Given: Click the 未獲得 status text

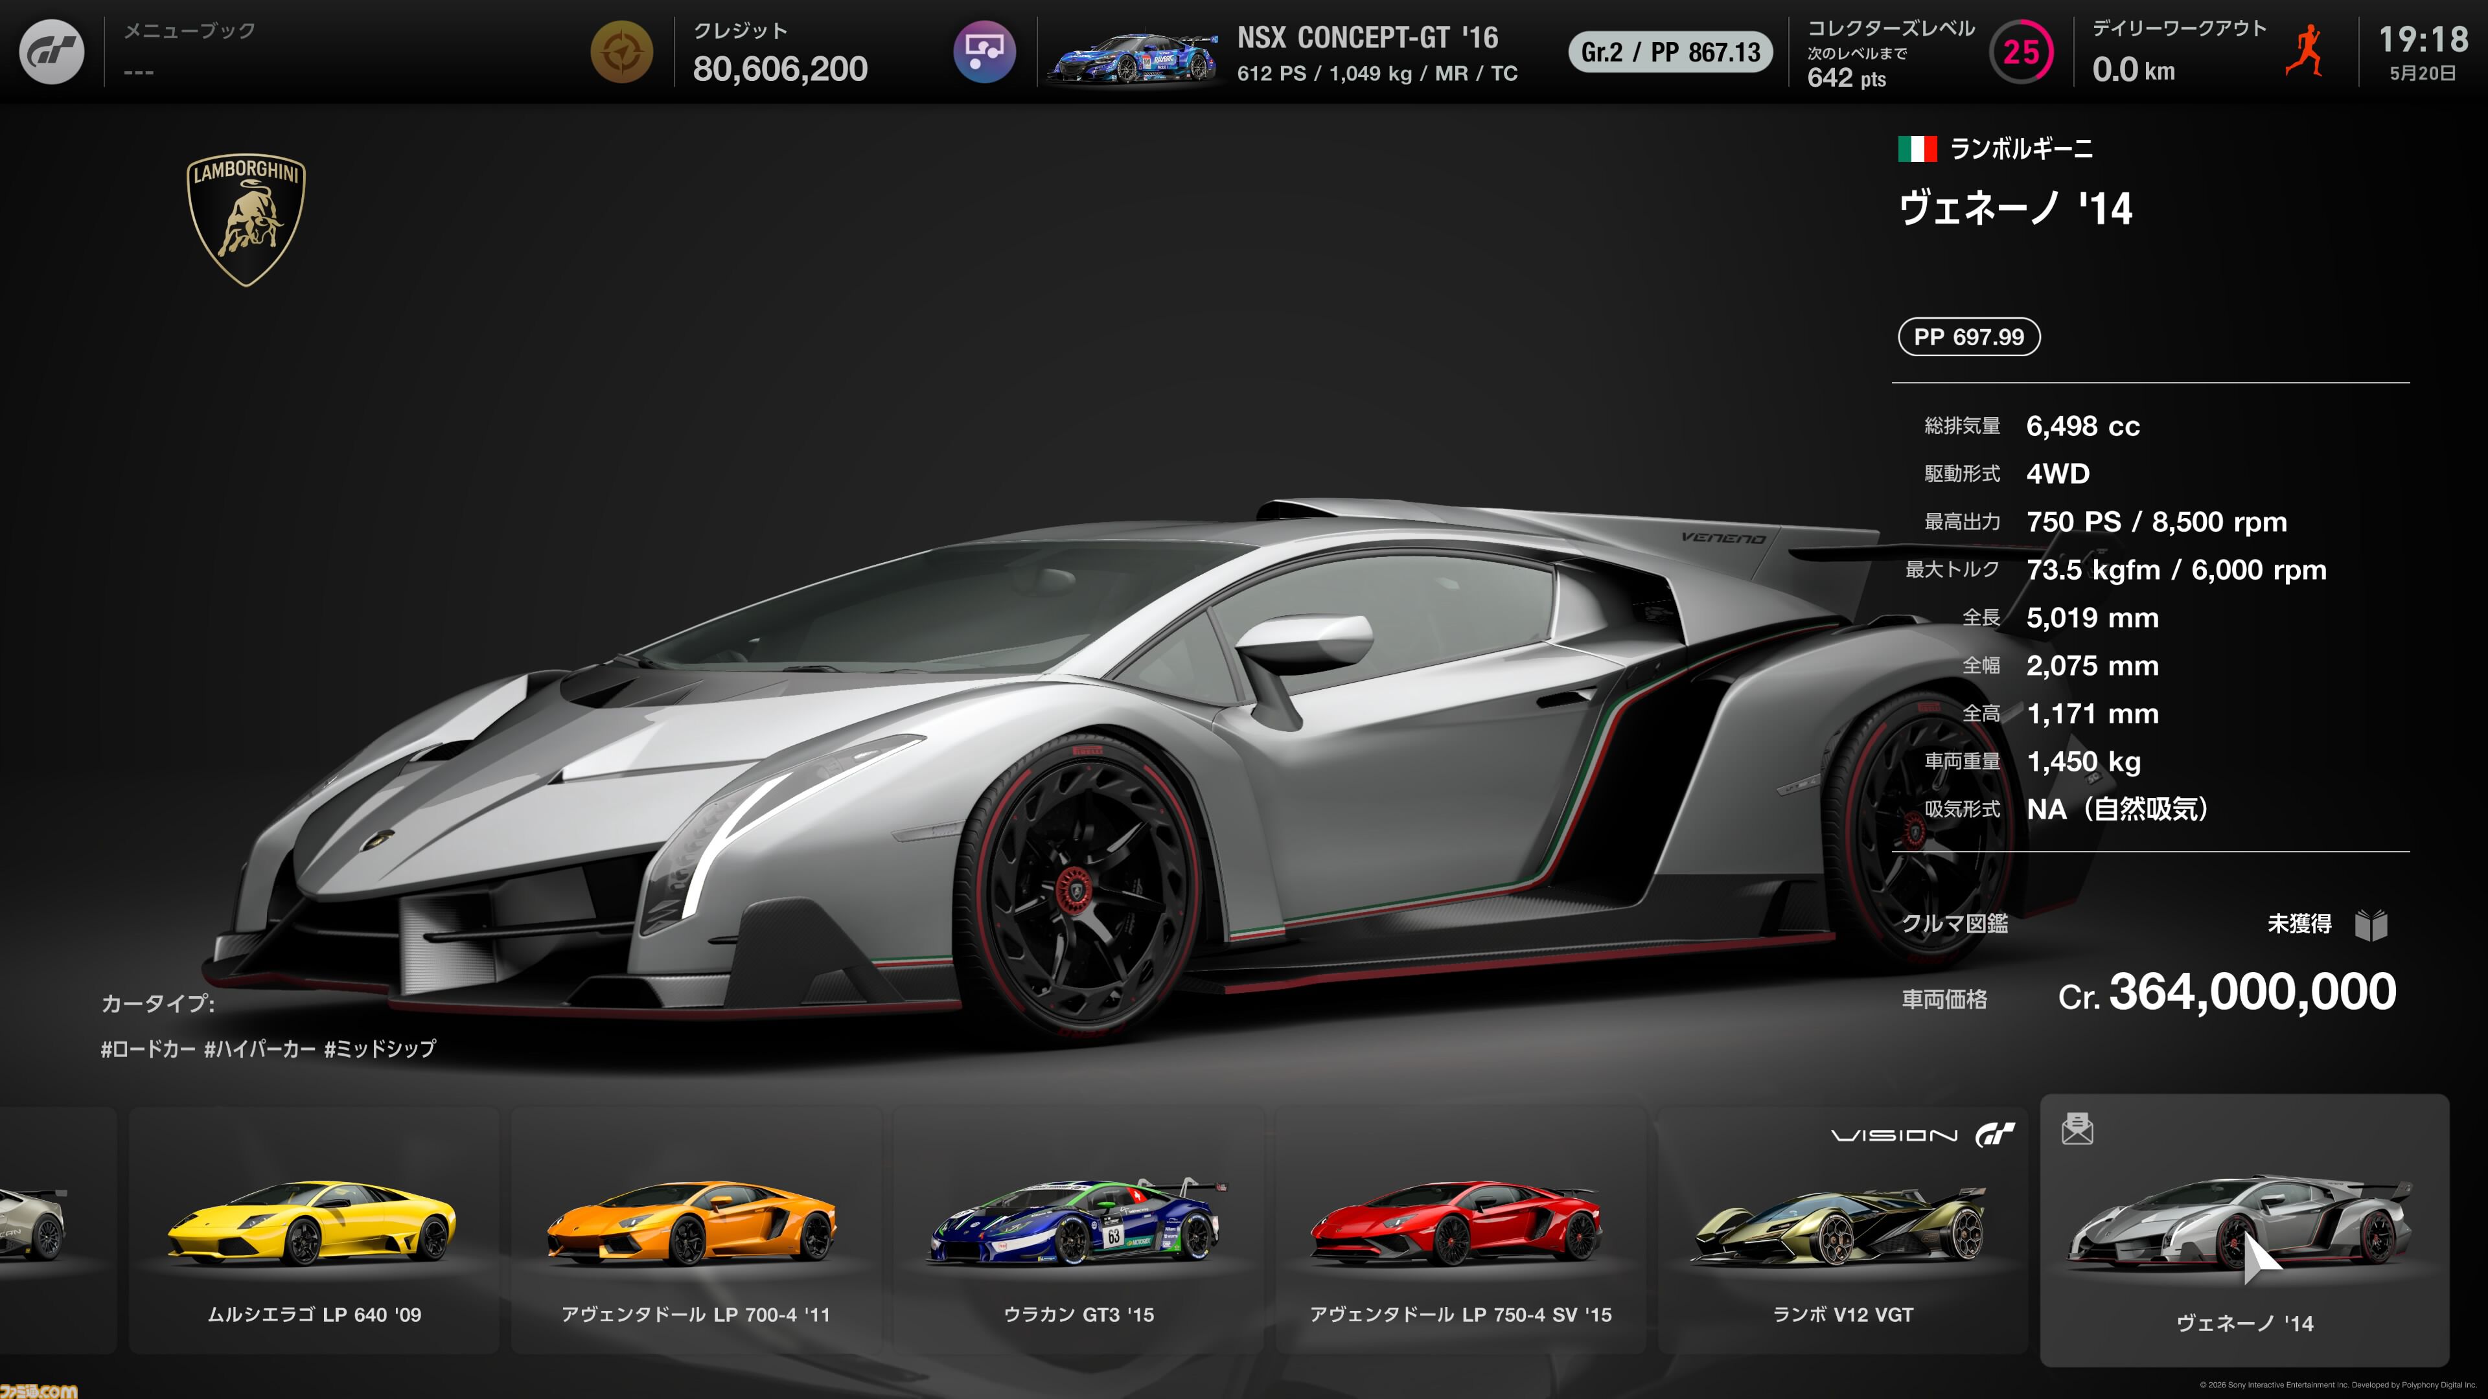Looking at the screenshot, I should click(2299, 924).
